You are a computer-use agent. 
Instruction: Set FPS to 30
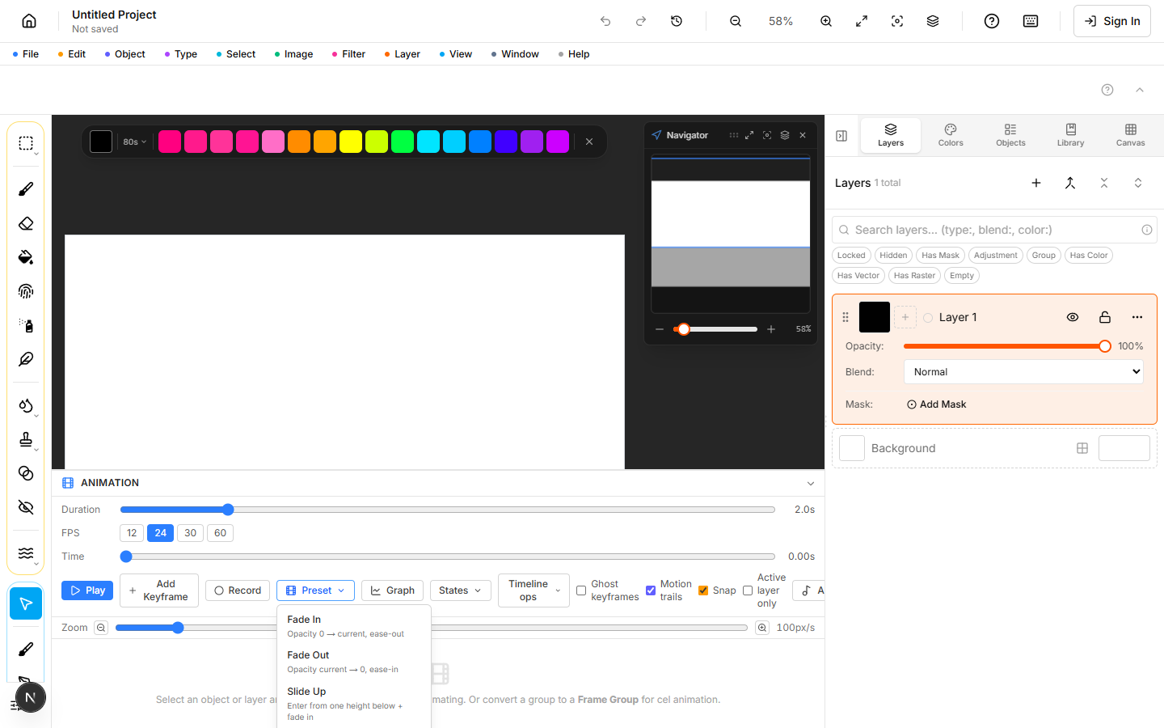point(191,533)
